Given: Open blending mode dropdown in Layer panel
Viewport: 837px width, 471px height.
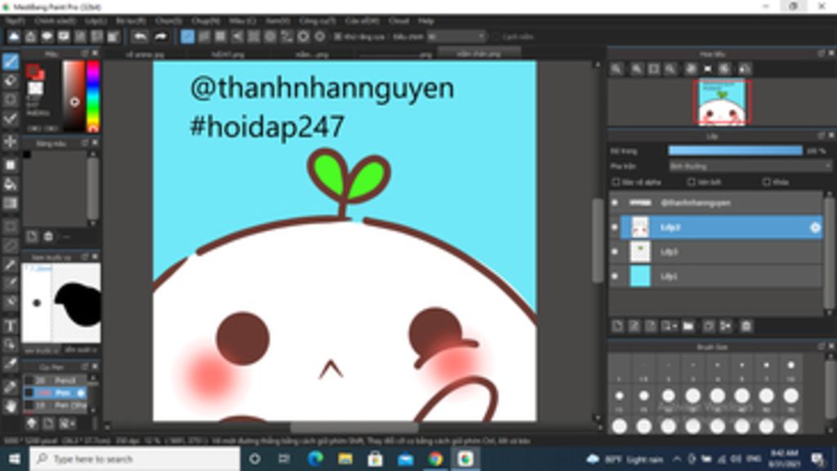Looking at the screenshot, I should (x=750, y=167).
